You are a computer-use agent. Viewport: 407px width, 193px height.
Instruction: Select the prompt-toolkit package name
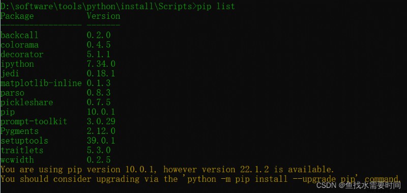(x=34, y=122)
